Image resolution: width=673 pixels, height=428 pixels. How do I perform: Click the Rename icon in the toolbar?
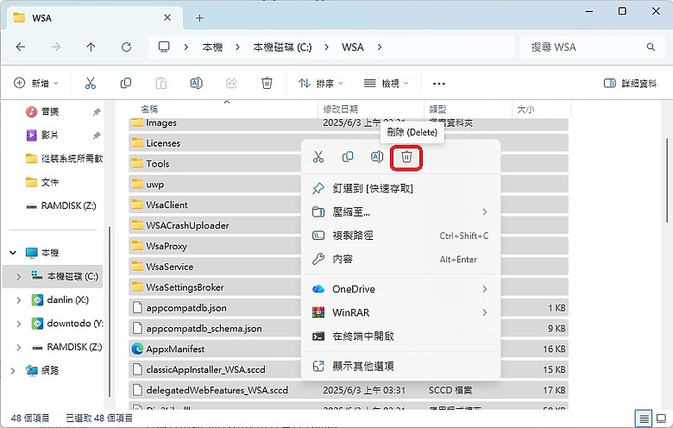tap(196, 84)
